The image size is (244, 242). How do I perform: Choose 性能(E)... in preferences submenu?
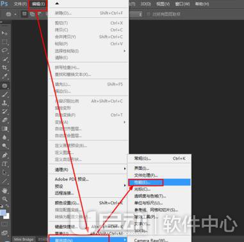point(159,182)
